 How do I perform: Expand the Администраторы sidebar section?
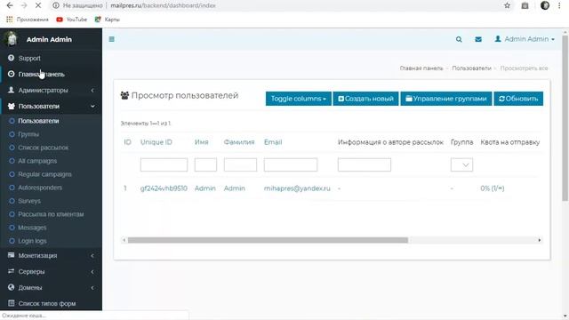[x=51, y=90]
